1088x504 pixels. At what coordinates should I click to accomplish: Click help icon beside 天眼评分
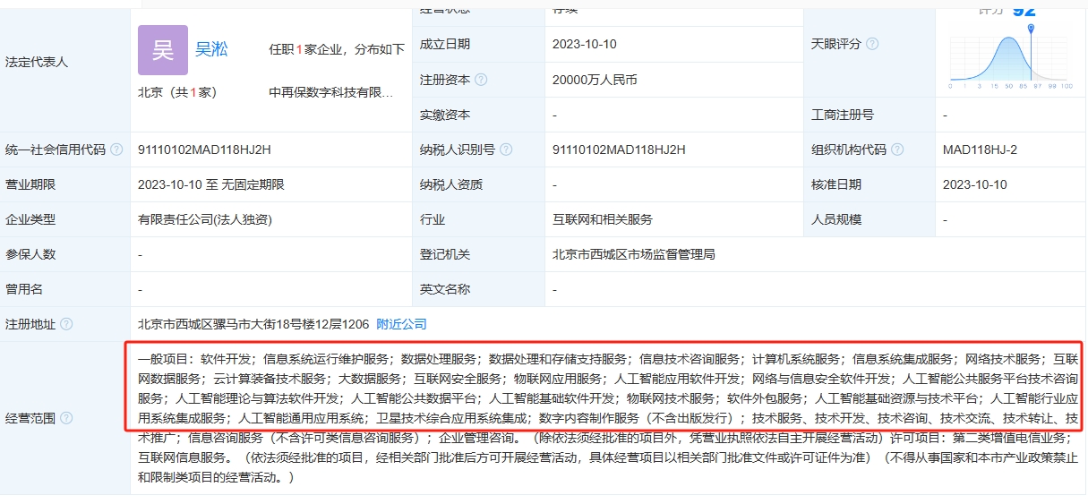(872, 44)
